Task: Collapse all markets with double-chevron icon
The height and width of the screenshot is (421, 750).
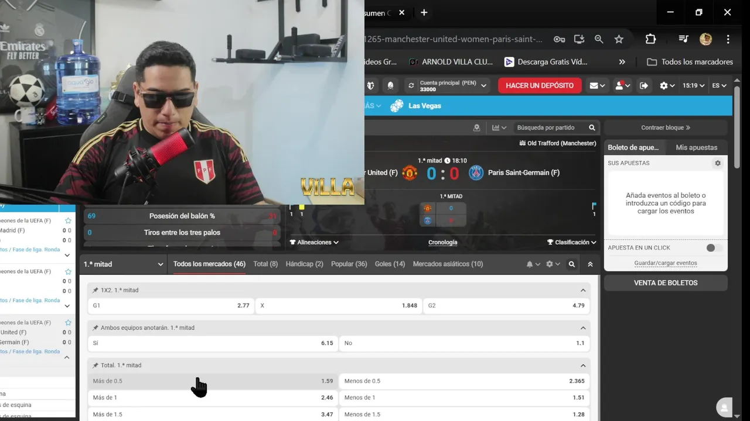Action: [x=590, y=264]
